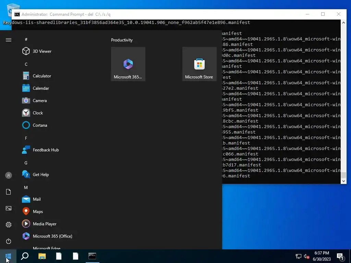Image resolution: width=351 pixels, height=263 pixels.
Task: Expand the Start menu hamburger navigation
Action: point(9,40)
